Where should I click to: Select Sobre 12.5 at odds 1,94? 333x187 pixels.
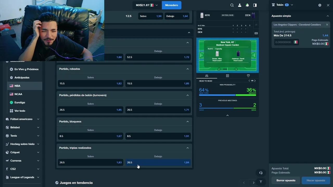(151, 16)
